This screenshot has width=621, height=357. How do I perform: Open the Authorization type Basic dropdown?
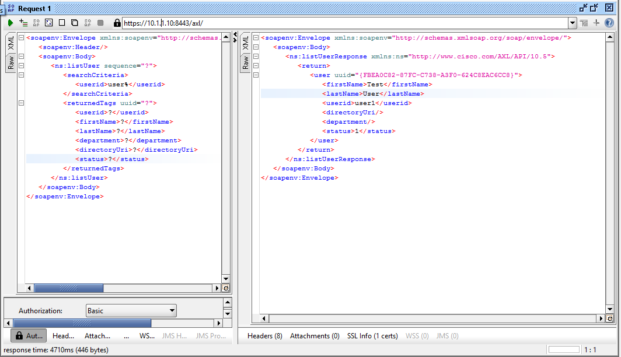[131, 311]
